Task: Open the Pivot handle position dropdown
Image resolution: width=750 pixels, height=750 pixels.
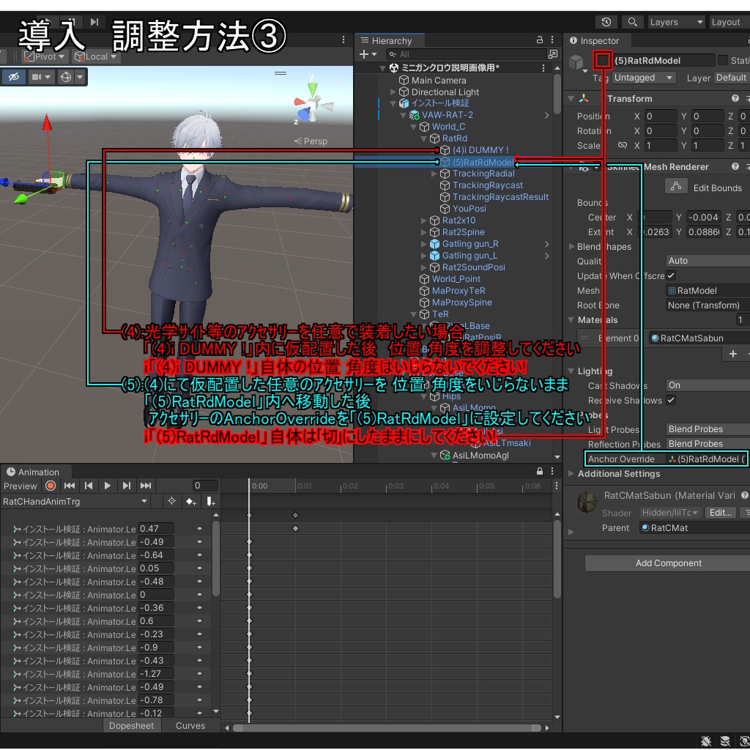Action: pos(45,56)
